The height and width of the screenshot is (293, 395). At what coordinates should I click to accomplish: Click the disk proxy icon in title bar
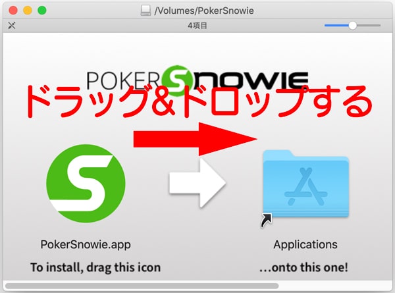pyautogui.click(x=146, y=10)
